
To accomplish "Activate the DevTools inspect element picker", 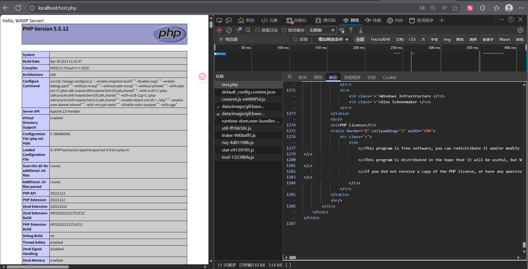I will click(x=219, y=20).
